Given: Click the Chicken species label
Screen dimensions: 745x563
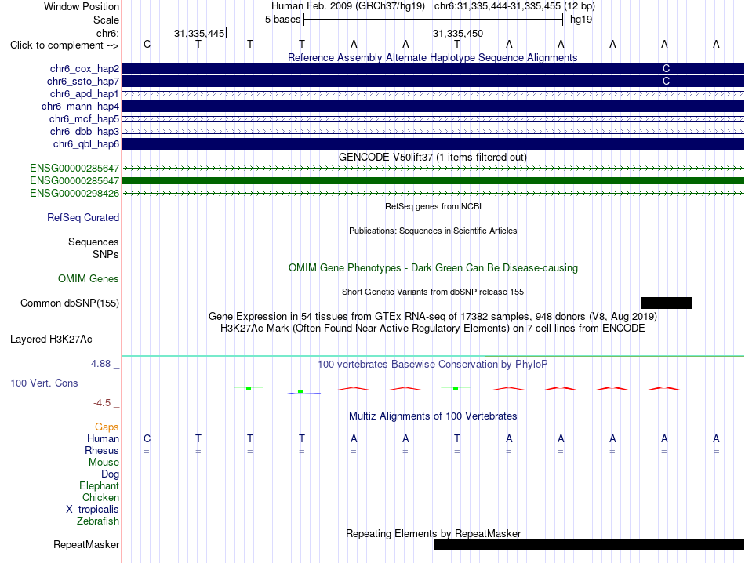Looking at the screenshot, I should 100,497.
